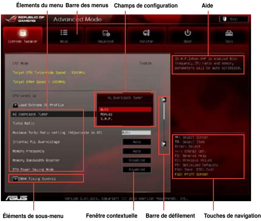Click the LN2 Mode Enable value
The image size is (261, 221).
coord(145,63)
